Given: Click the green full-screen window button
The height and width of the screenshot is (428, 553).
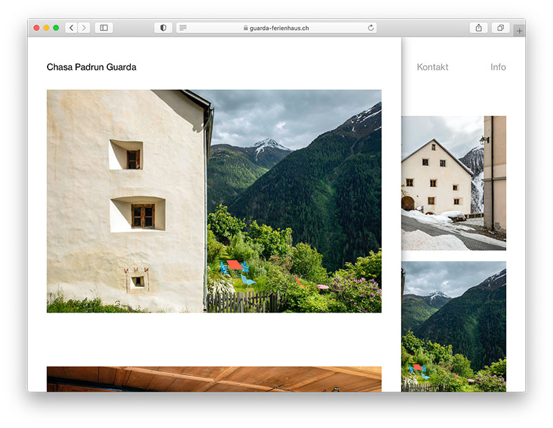Looking at the screenshot, I should coord(56,28).
